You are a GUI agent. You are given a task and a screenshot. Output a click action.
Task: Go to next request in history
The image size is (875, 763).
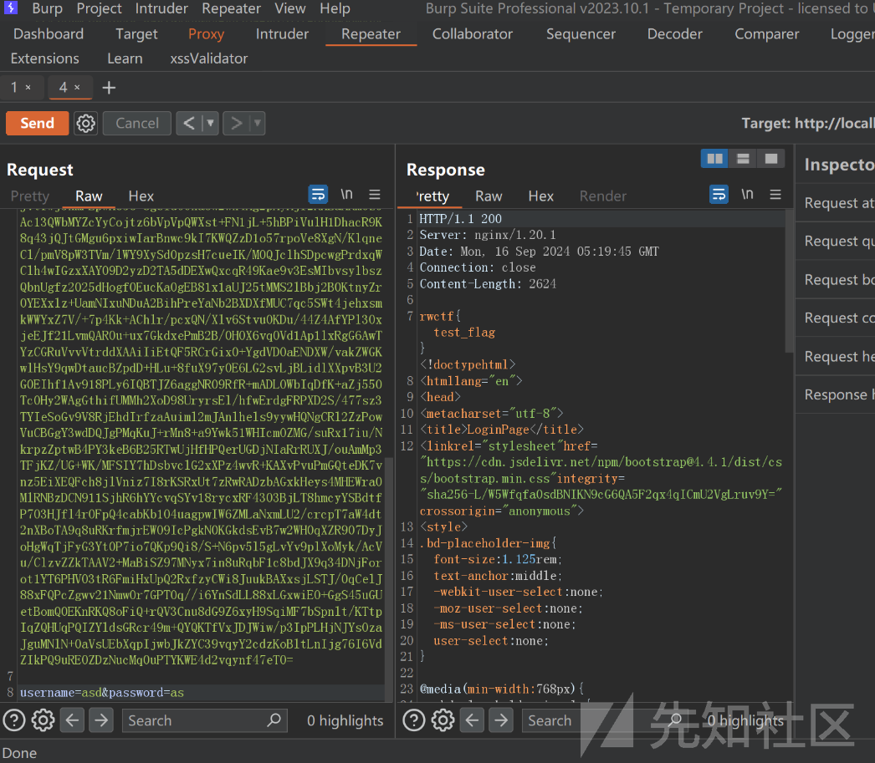[237, 123]
